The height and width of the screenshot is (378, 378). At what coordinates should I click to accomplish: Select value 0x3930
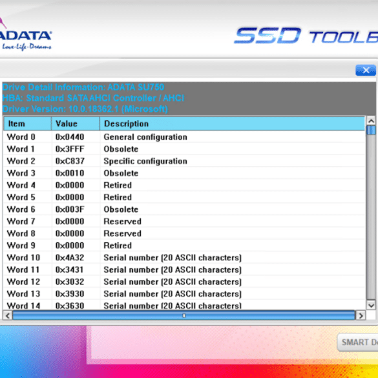pyautogui.click(x=70, y=293)
